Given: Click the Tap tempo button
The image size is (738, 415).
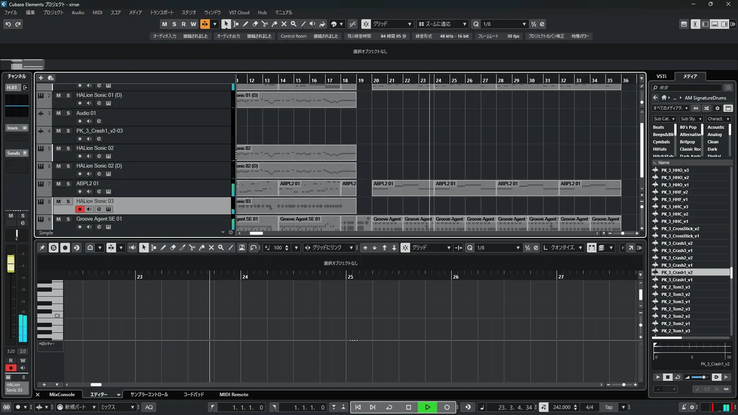Looking at the screenshot, I should (x=608, y=407).
